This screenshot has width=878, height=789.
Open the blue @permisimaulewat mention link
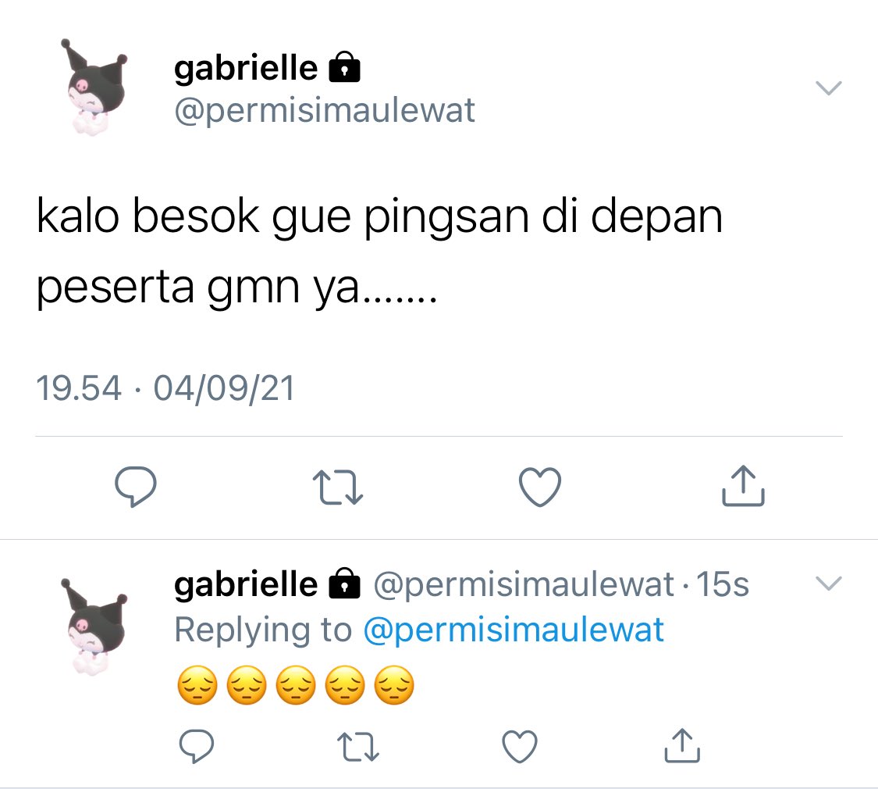point(514,630)
